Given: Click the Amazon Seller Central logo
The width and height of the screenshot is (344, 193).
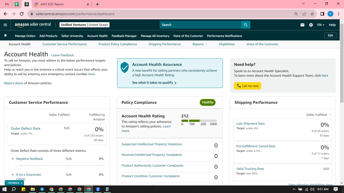Looking at the screenshot, I should pos(33,25).
